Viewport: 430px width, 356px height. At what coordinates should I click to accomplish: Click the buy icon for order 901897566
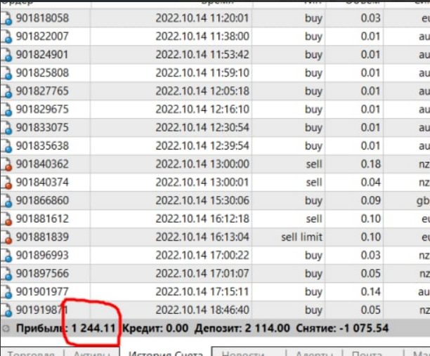[6, 274]
